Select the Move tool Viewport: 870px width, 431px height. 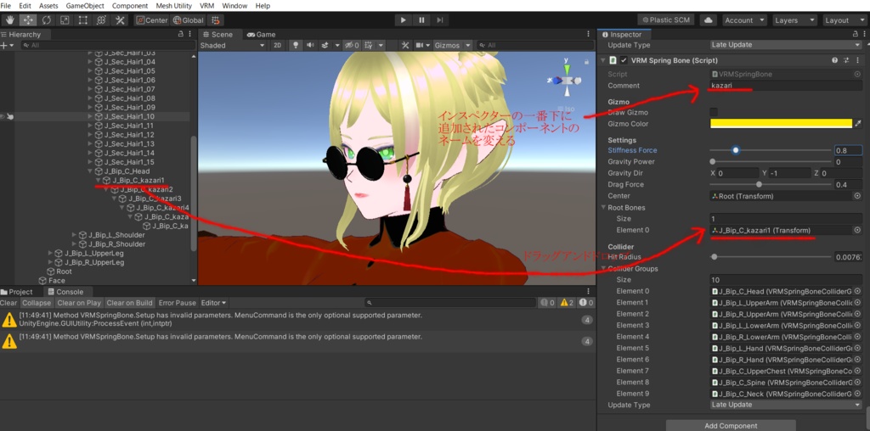pyautogui.click(x=28, y=20)
